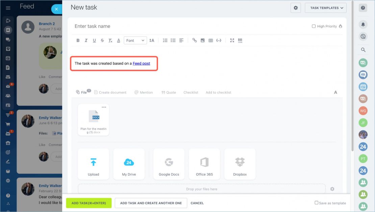
Task: Select the Quote option
Action: point(169,92)
